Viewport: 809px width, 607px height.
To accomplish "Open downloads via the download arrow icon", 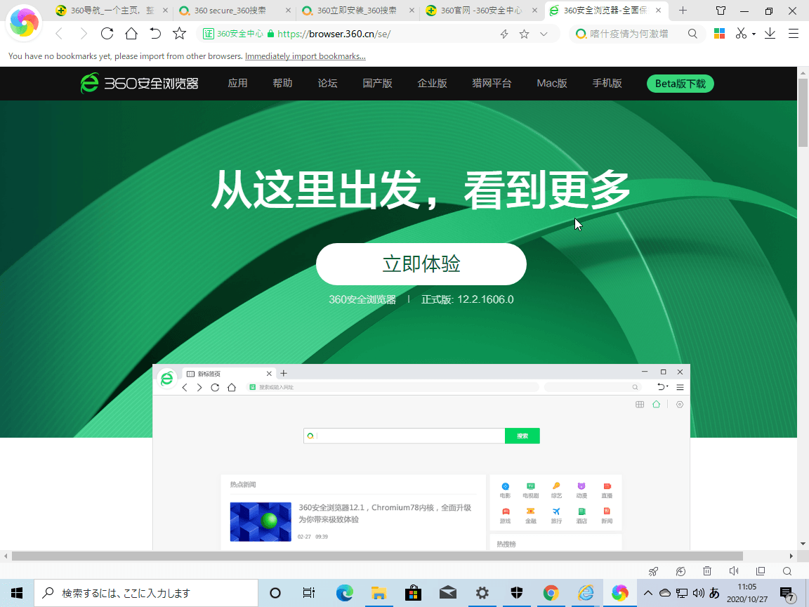I will [770, 34].
